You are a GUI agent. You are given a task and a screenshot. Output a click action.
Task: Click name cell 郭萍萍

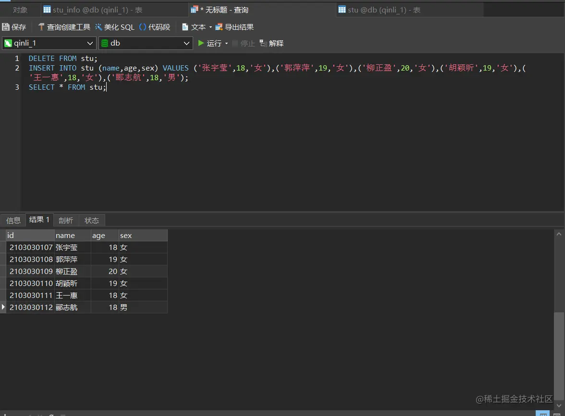[x=73, y=259]
